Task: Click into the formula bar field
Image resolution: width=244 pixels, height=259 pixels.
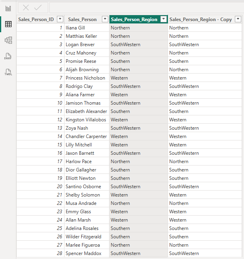Action: tap(146, 8)
